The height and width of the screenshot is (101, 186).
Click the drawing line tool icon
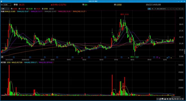(160, 99)
